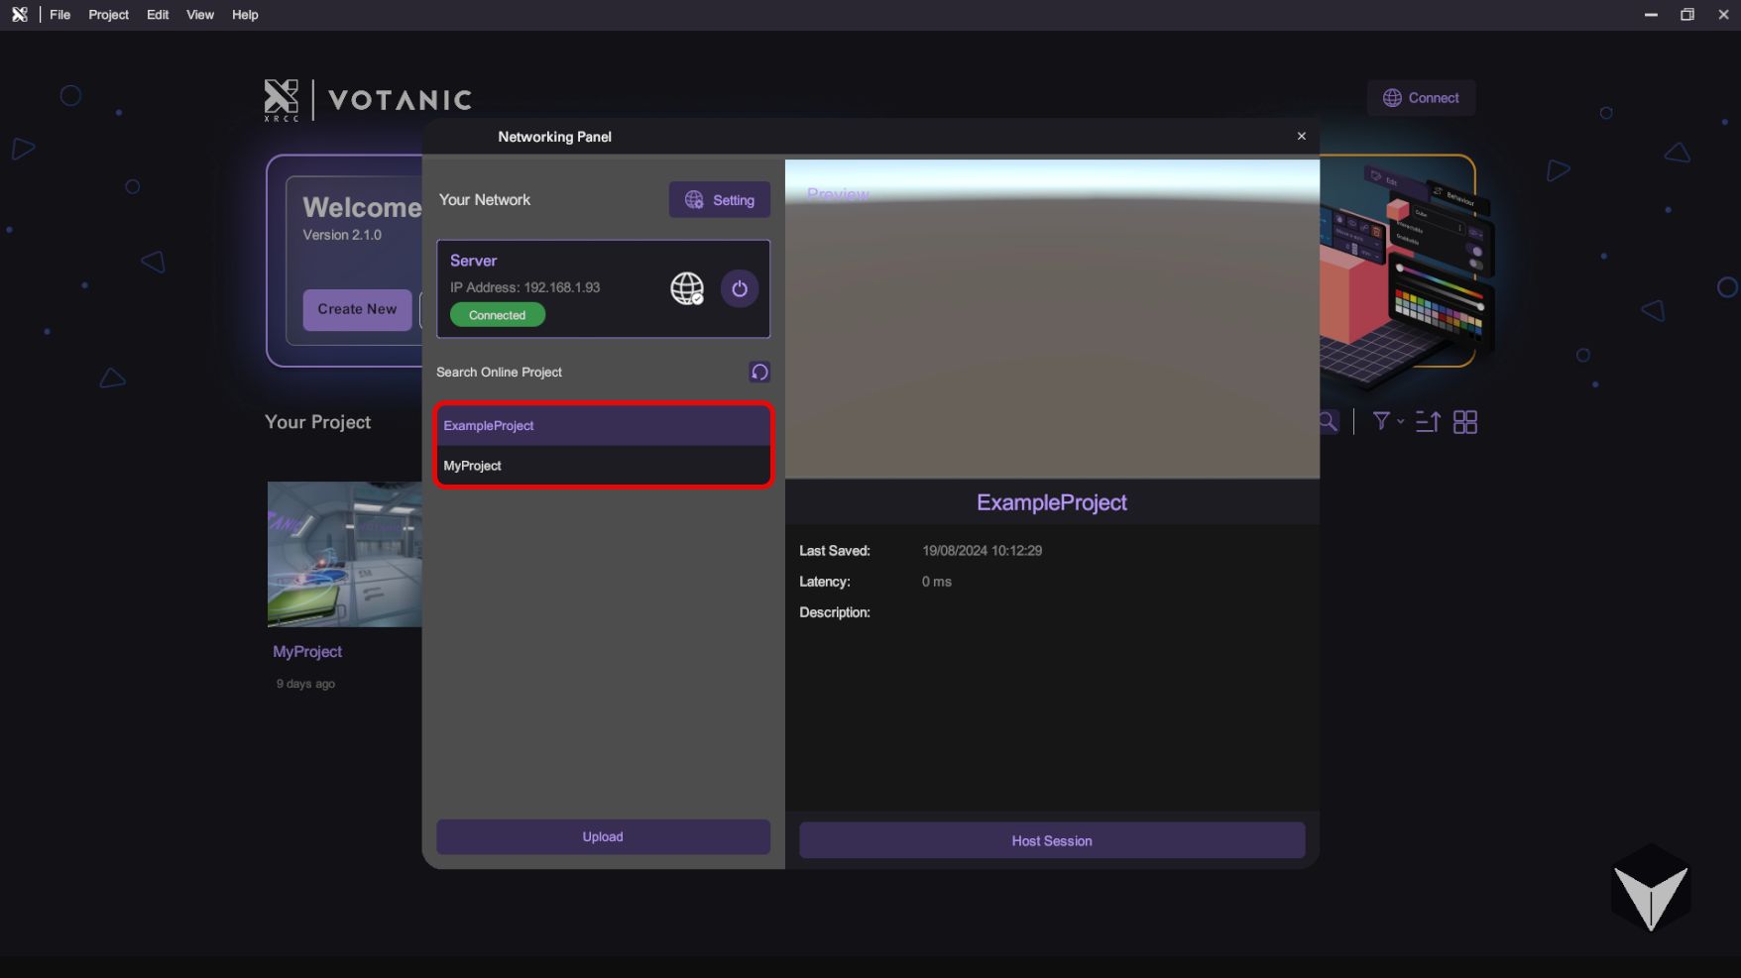Close the Networking Panel dialog

[x=1301, y=137]
